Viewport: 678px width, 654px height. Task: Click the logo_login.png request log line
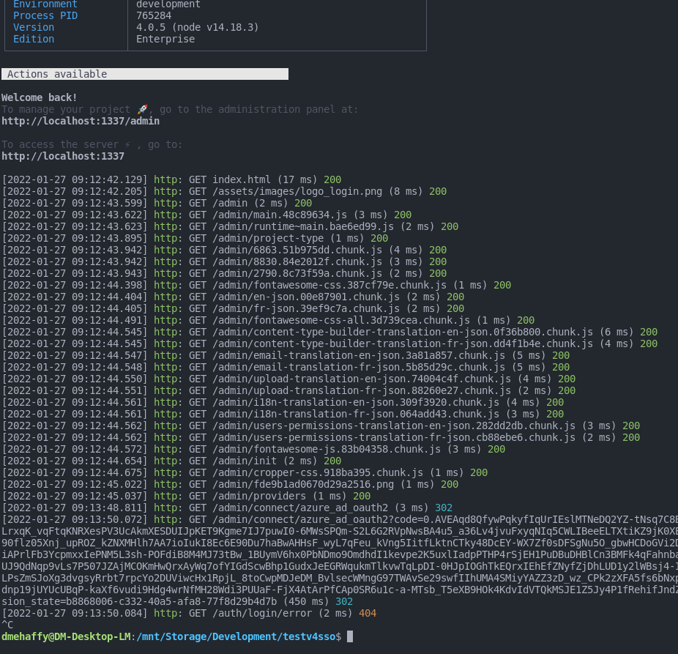pos(225,191)
